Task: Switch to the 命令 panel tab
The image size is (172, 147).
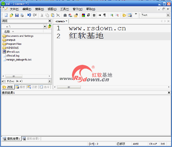Action: pos(44,87)
